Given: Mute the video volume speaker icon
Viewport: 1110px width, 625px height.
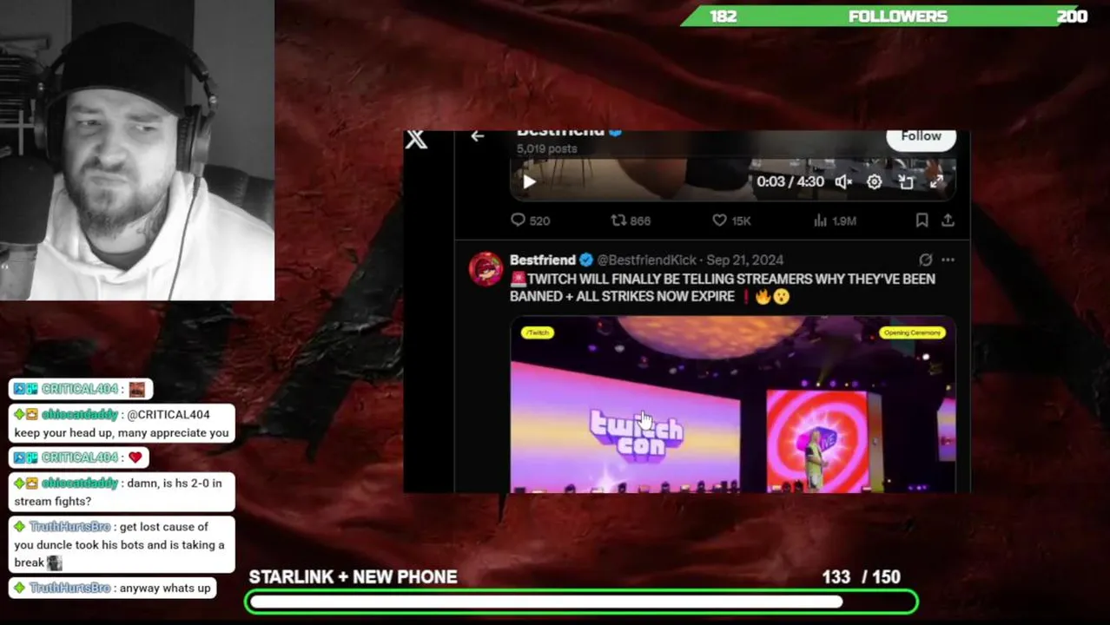Looking at the screenshot, I should click(x=842, y=181).
